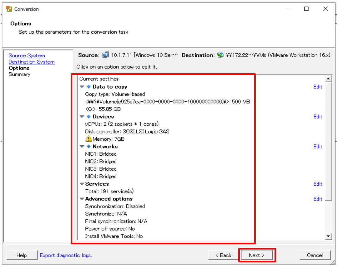
Task: Click the Networks heading
Action: click(x=105, y=146)
